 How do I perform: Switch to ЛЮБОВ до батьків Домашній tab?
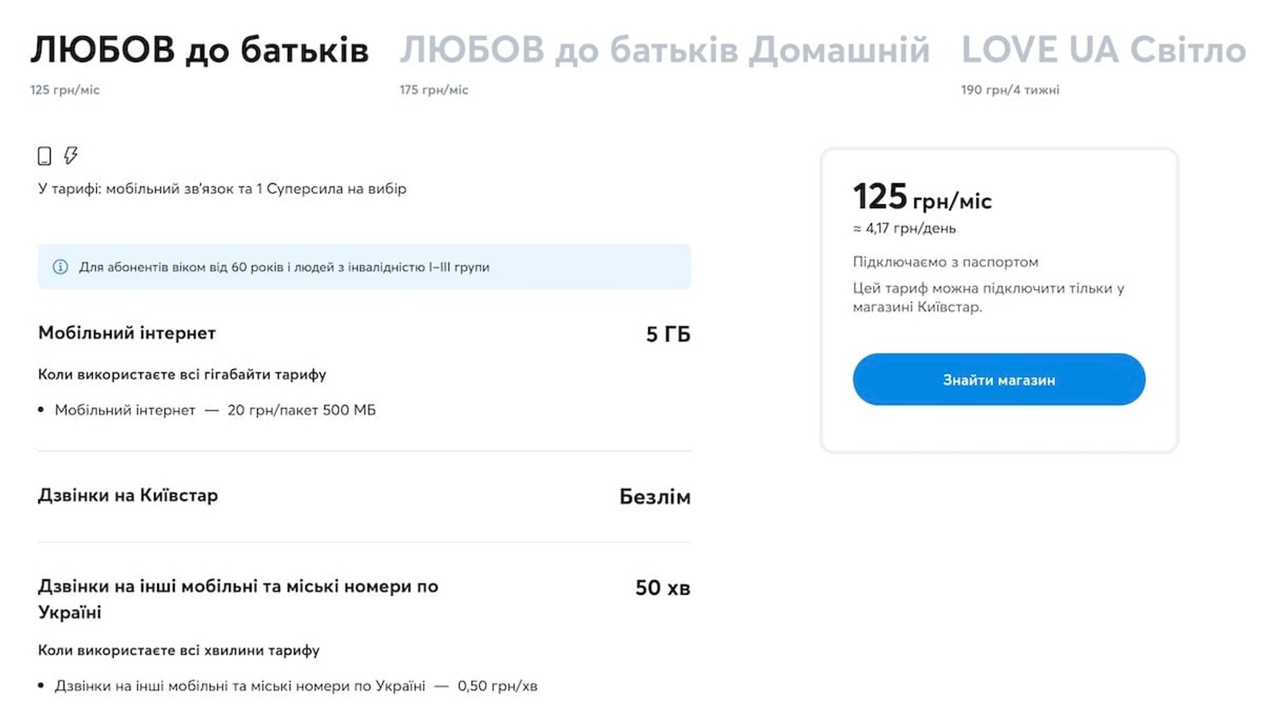coord(665,50)
